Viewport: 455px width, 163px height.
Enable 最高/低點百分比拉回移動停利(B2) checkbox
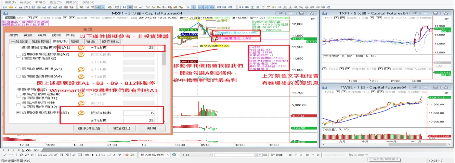(18, 105)
